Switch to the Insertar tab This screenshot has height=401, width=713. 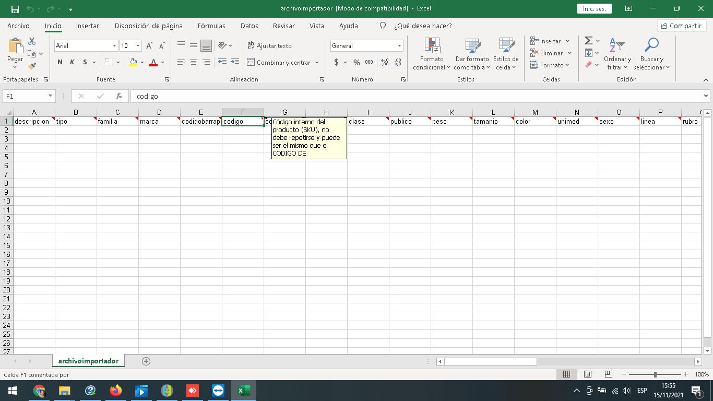pyautogui.click(x=87, y=26)
